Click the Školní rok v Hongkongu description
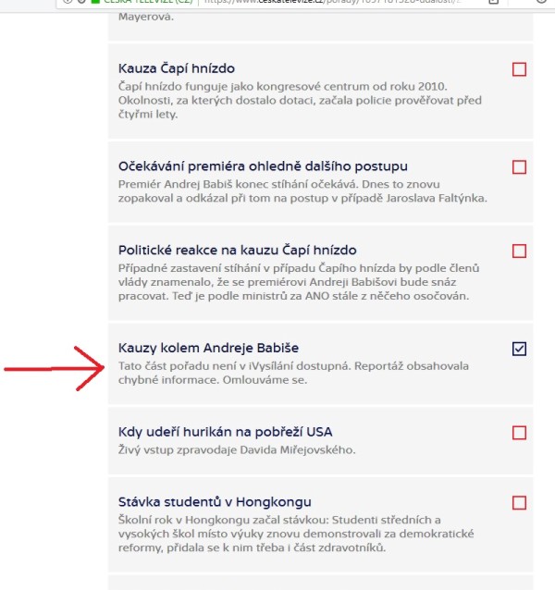This screenshot has height=590, width=555. tap(296, 534)
